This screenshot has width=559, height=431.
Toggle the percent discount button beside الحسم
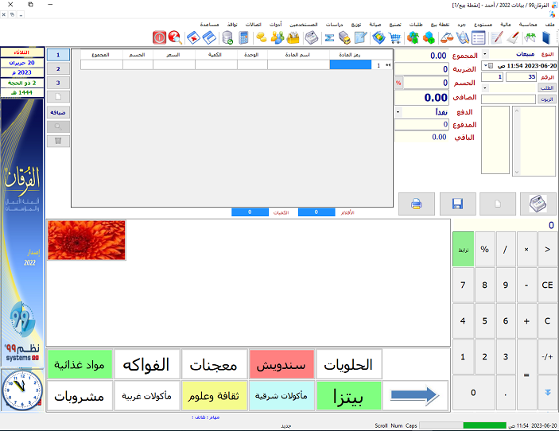(398, 83)
